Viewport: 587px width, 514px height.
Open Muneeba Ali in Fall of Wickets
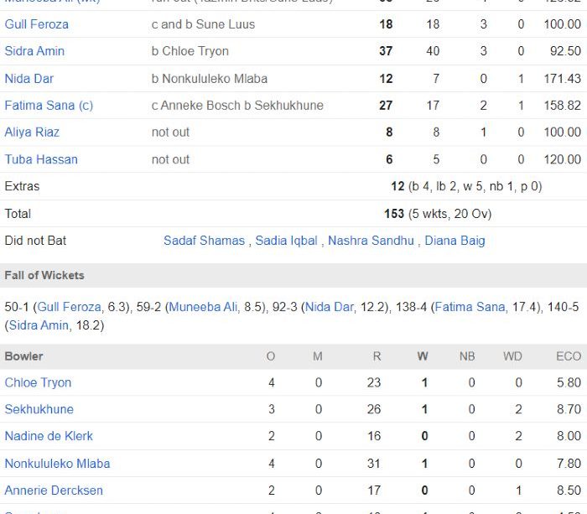coord(203,307)
